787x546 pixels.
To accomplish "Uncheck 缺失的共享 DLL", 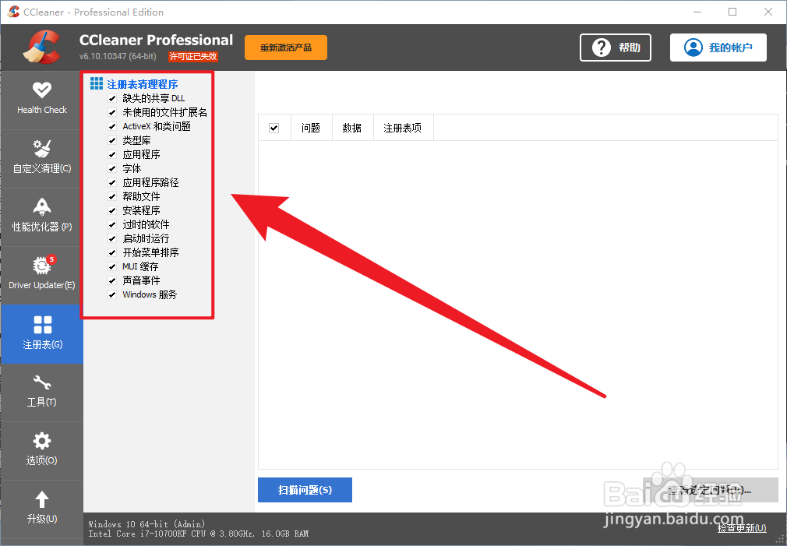I will (112, 98).
